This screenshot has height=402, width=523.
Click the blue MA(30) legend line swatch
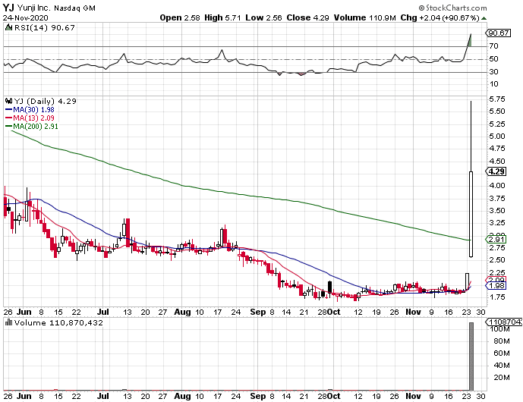(8, 110)
